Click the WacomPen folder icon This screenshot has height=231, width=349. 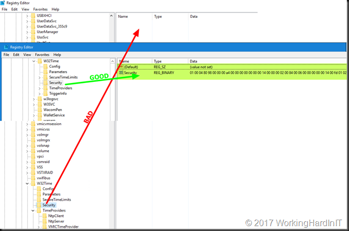[x=40, y=110]
